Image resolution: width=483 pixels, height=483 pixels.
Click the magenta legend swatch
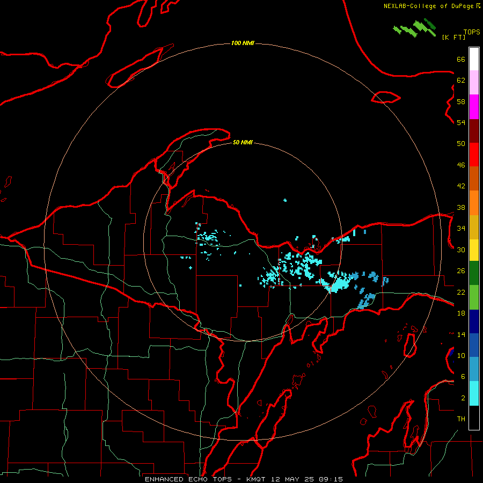474,107
